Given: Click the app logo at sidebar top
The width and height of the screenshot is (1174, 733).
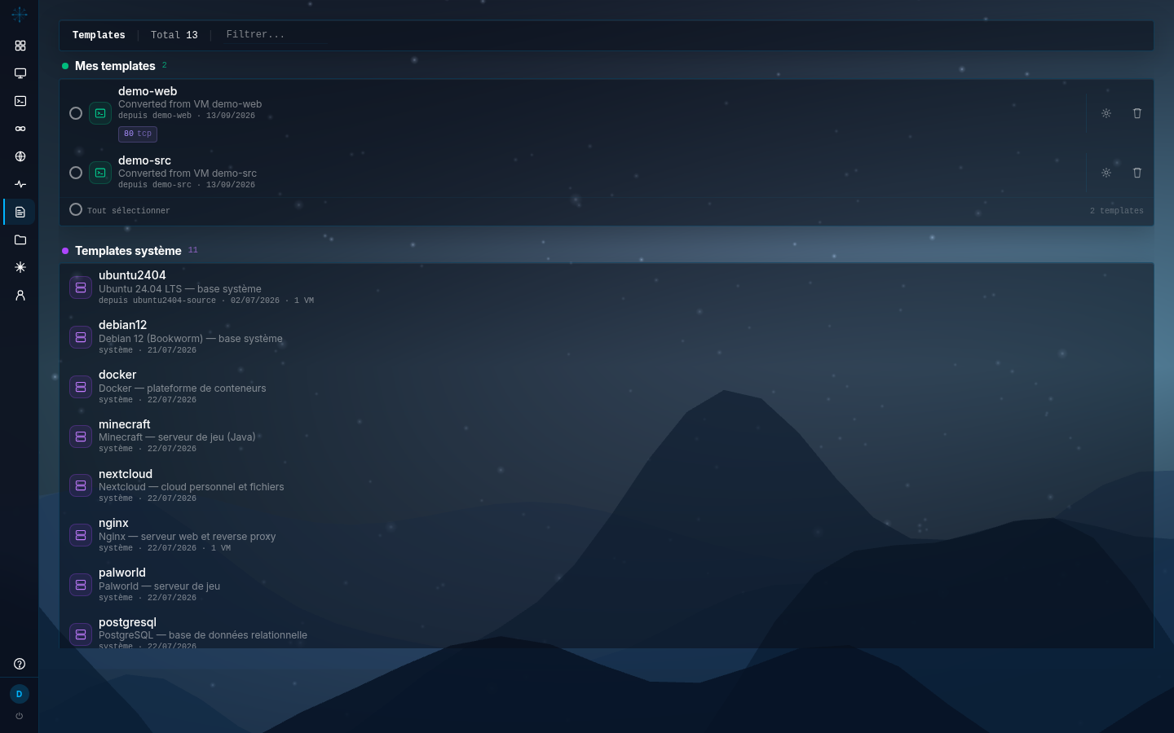Looking at the screenshot, I should pyautogui.click(x=20, y=15).
